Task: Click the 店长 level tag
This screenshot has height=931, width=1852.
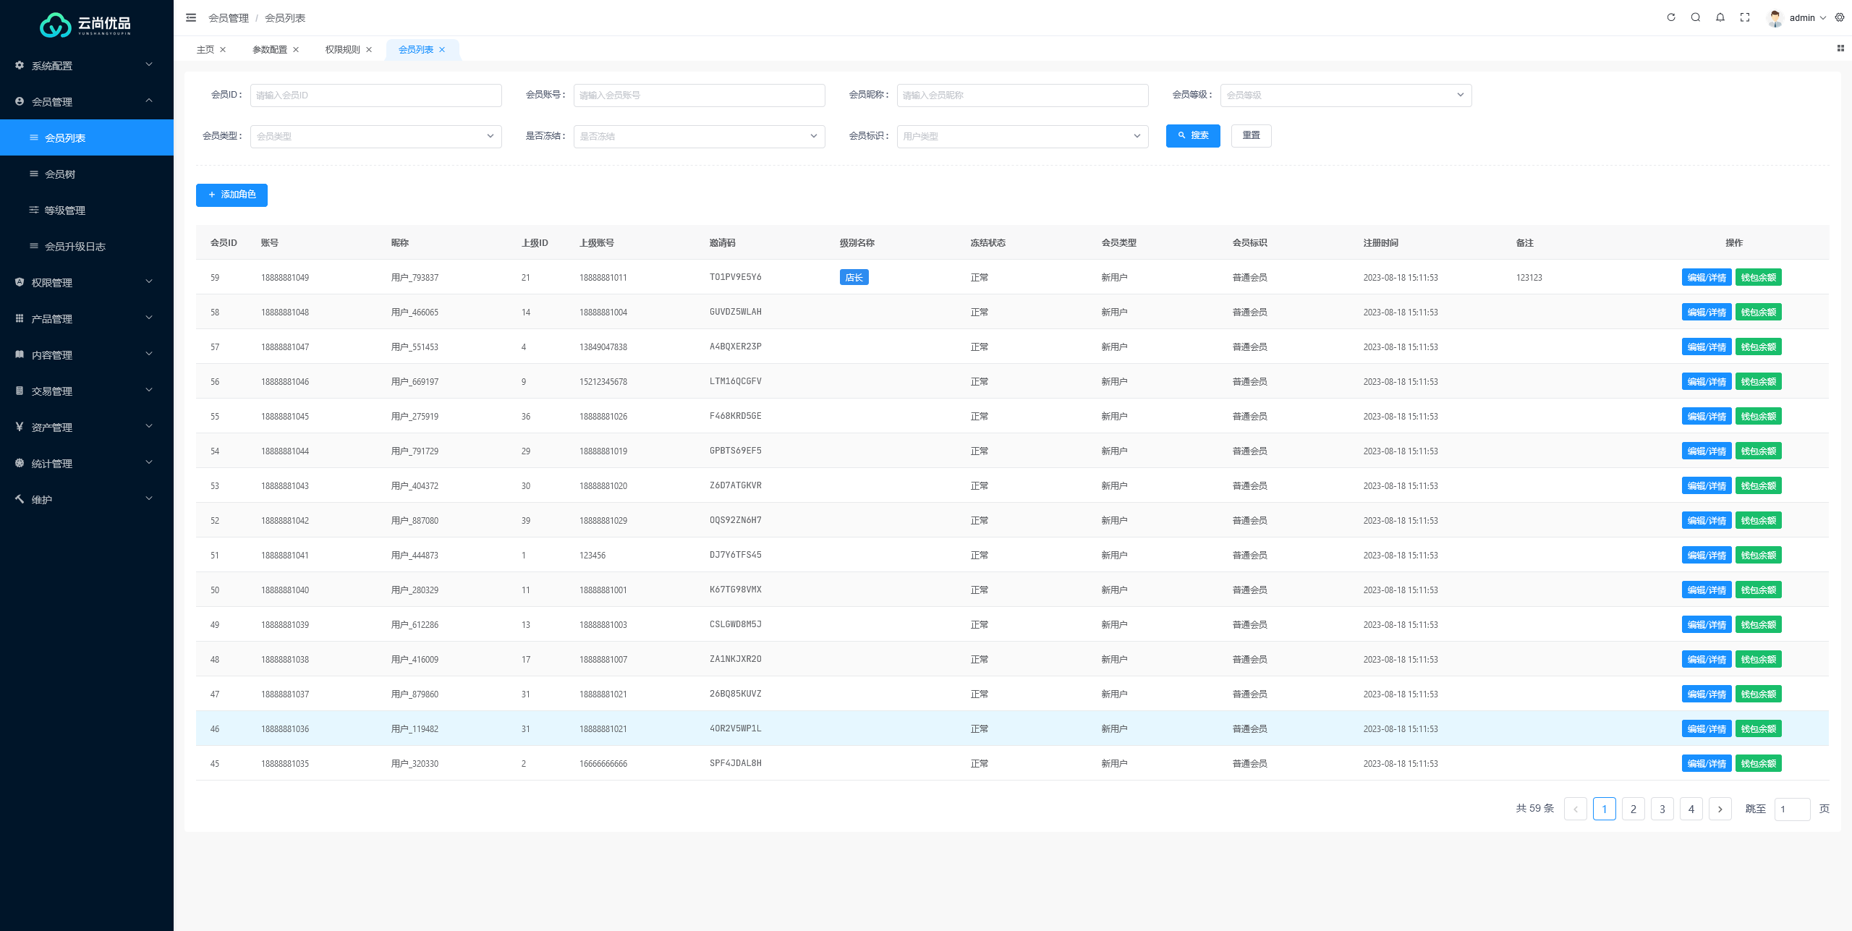Action: tap(854, 277)
